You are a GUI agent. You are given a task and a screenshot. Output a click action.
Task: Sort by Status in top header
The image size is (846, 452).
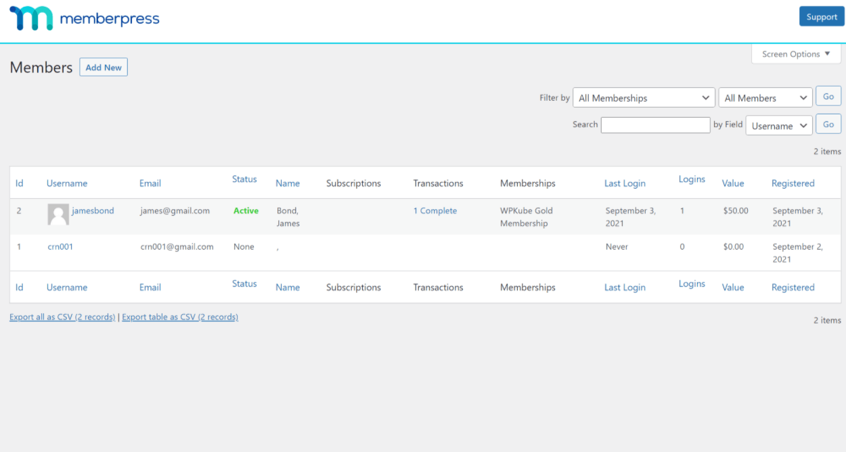pyautogui.click(x=244, y=179)
